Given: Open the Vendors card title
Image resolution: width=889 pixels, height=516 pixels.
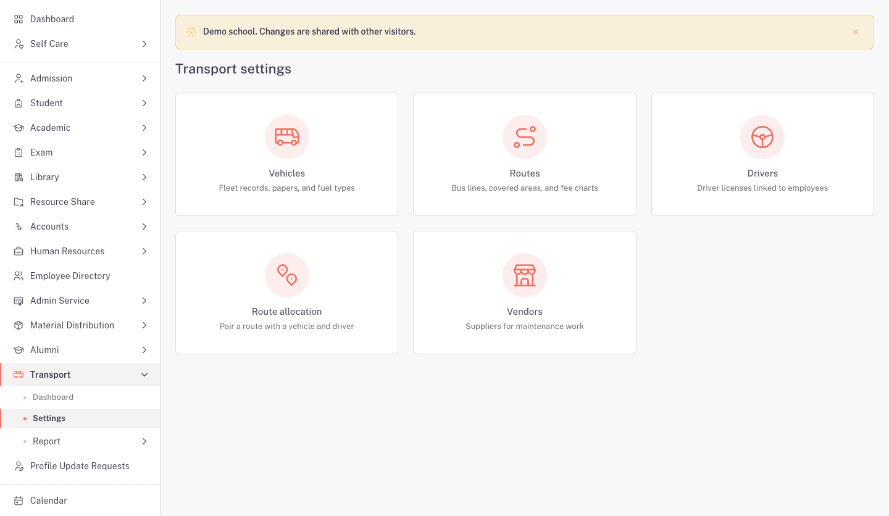Looking at the screenshot, I should tap(525, 312).
